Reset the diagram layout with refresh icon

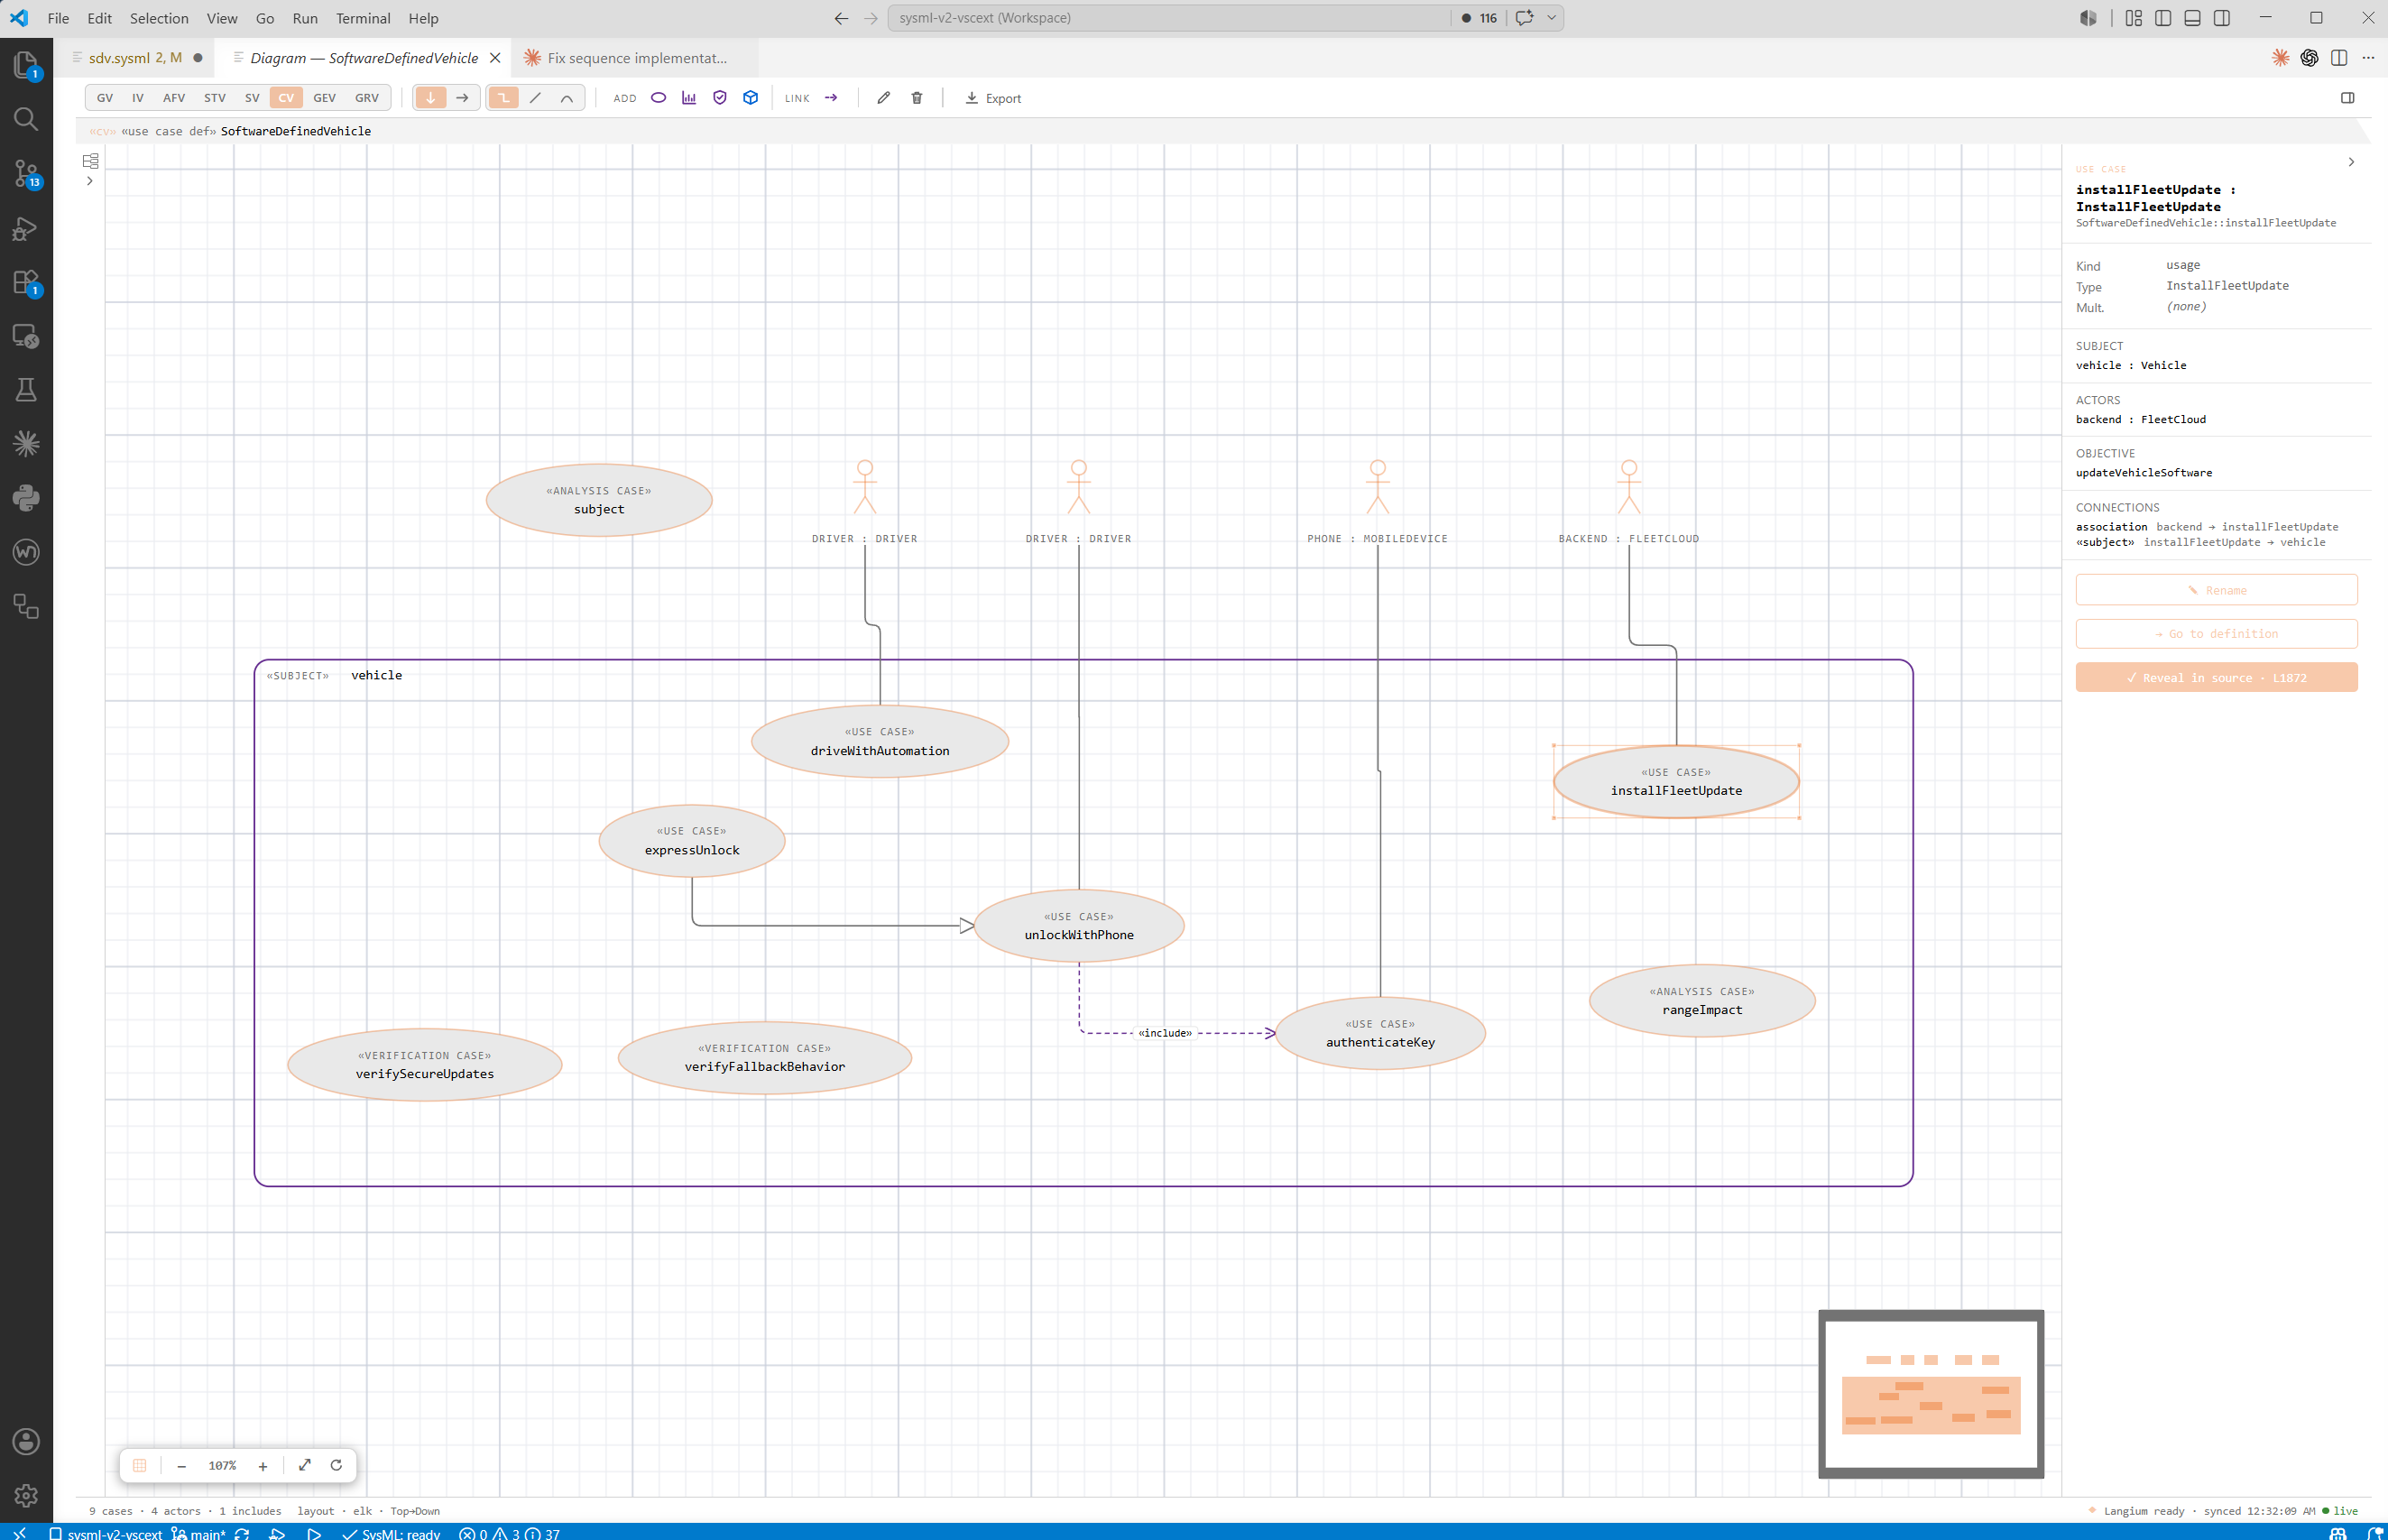click(x=336, y=1465)
